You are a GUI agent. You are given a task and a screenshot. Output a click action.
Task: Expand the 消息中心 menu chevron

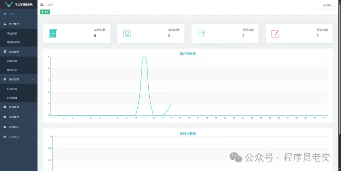pyautogui.click(x=33, y=127)
